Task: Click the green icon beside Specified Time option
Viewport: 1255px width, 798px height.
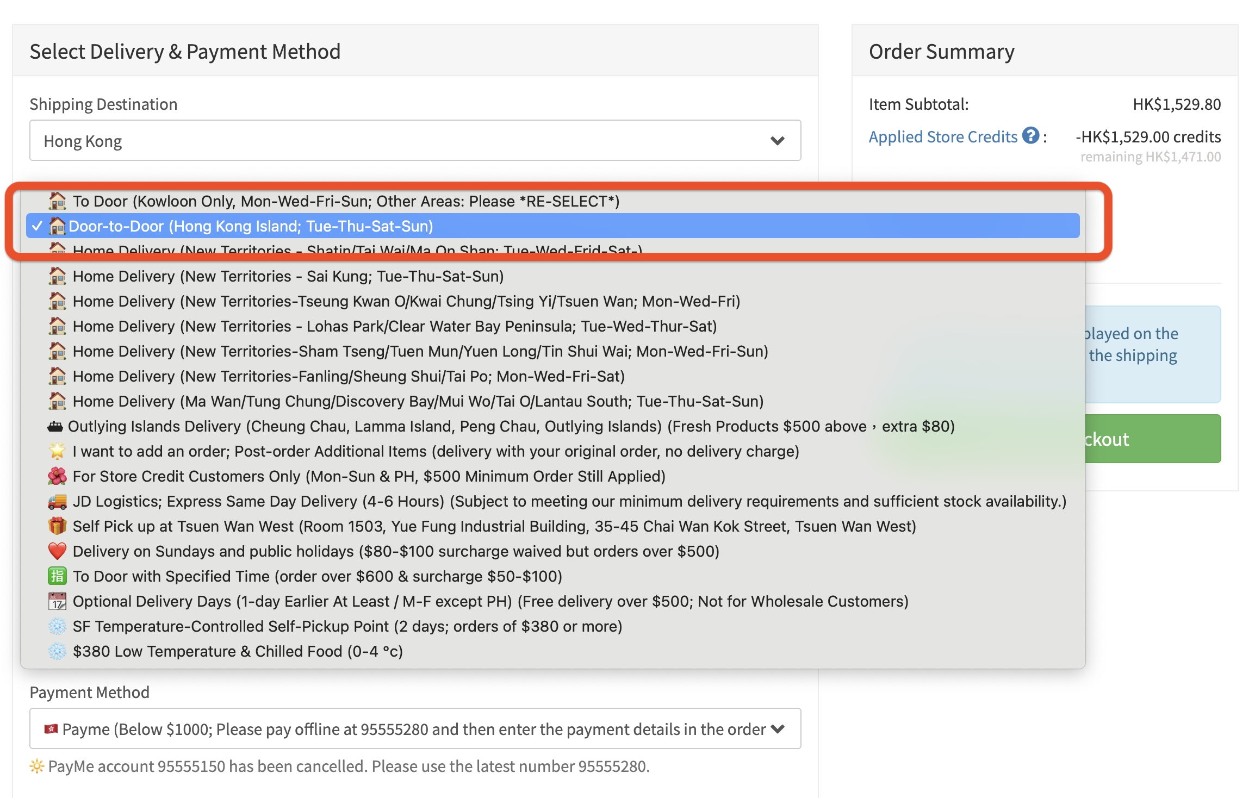Action: 57,576
